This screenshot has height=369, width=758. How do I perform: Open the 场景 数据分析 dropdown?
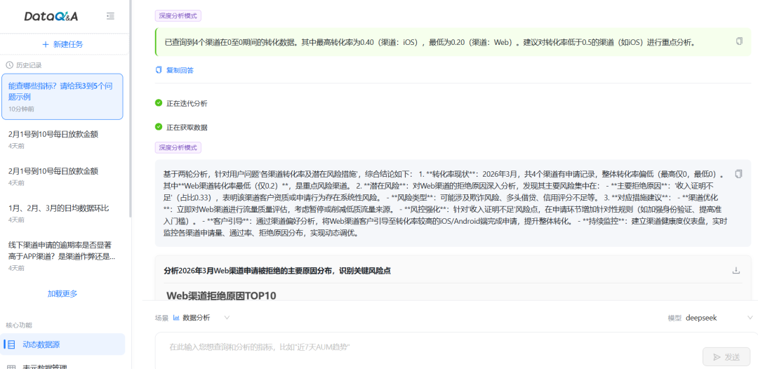201,317
